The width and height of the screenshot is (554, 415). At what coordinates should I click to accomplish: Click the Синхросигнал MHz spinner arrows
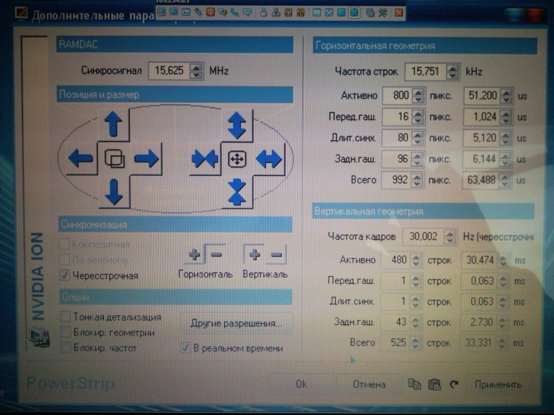point(197,71)
